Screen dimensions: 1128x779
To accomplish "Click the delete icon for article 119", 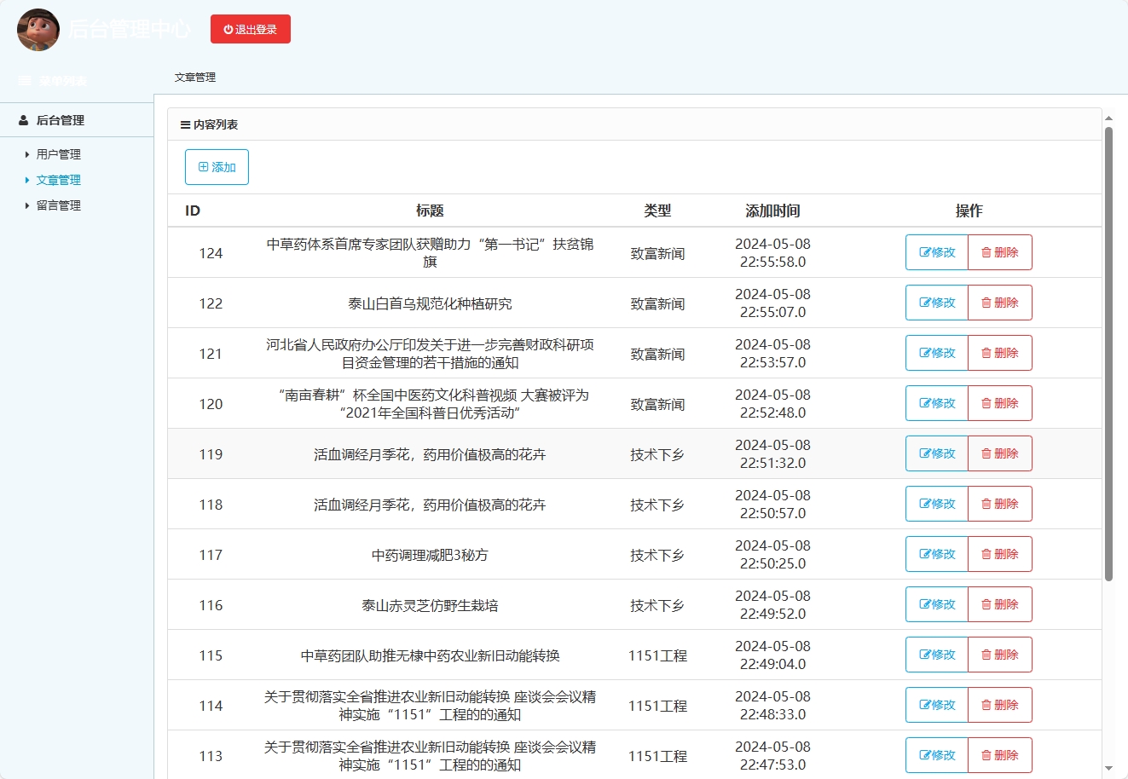I will (987, 453).
